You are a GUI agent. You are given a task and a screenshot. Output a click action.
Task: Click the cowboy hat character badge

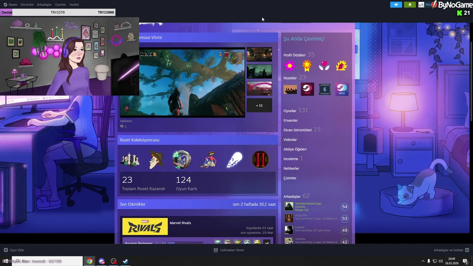pyautogui.click(x=156, y=160)
